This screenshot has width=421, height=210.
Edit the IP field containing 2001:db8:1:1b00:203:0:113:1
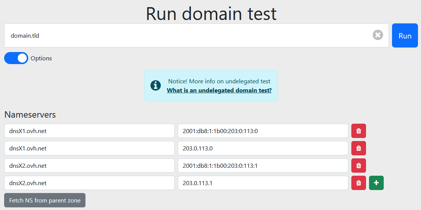point(262,166)
